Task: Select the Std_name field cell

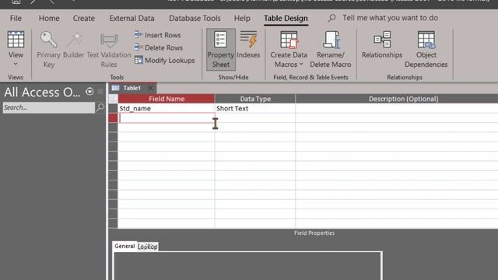Action: [167, 108]
